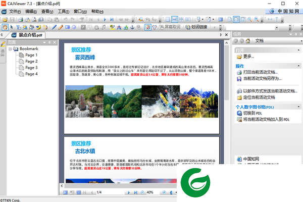303x202 pixels.
Task: Click the underline text tool
Action: [x=126, y=27]
